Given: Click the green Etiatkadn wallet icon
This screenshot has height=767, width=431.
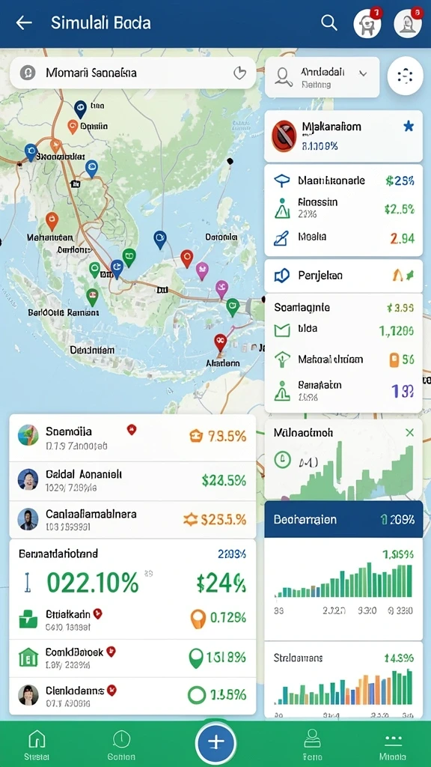Looking at the screenshot, I should (28, 619).
